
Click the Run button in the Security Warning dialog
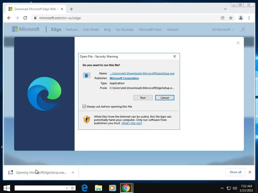click(143, 98)
